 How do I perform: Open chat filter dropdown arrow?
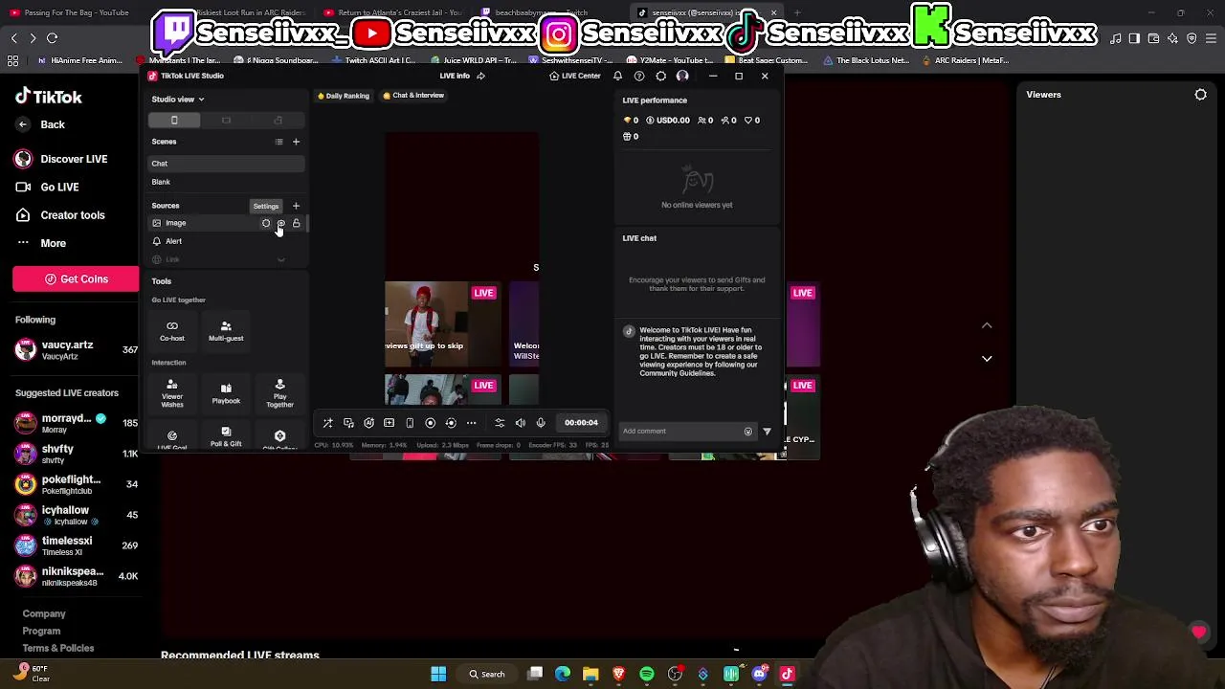[767, 432]
